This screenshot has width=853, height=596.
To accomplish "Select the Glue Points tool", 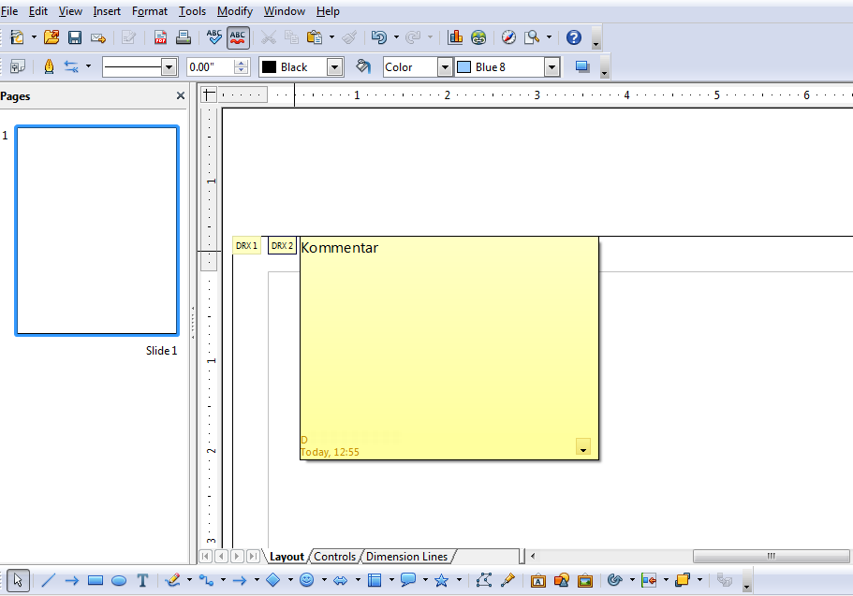I will coord(506,580).
